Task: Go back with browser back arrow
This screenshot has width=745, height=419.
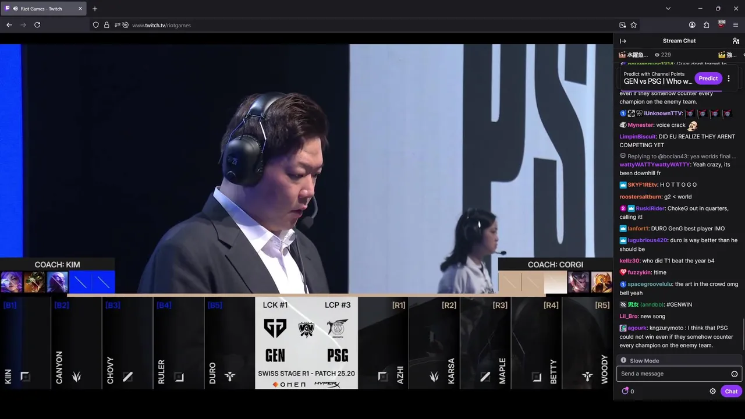Action: pyautogui.click(x=9, y=25)
